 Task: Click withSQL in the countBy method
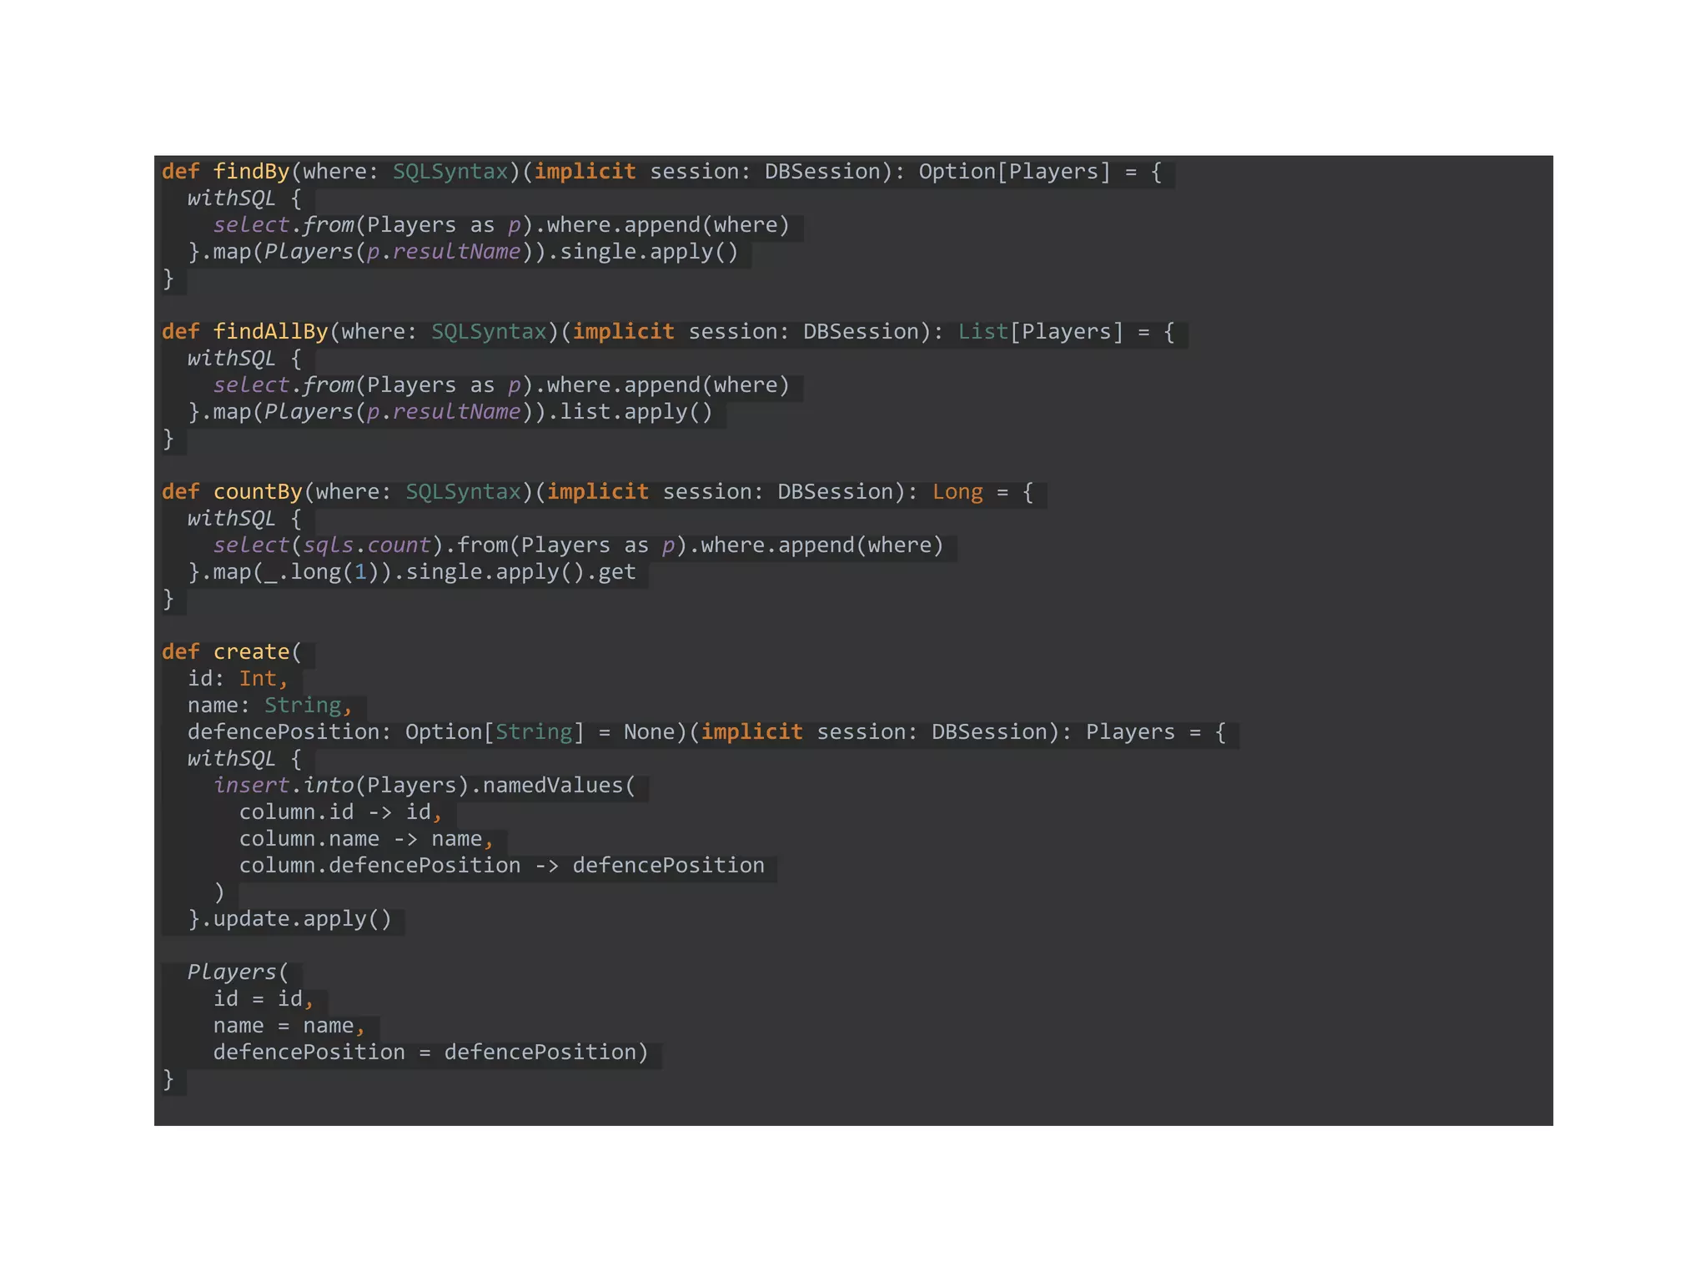(x=232, y=519)
